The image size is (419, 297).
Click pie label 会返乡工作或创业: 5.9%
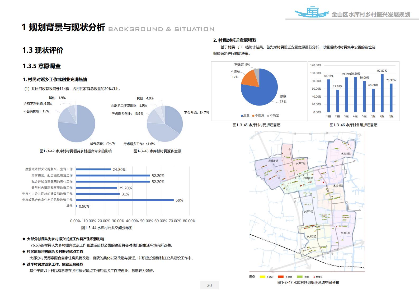pos(129,106)
